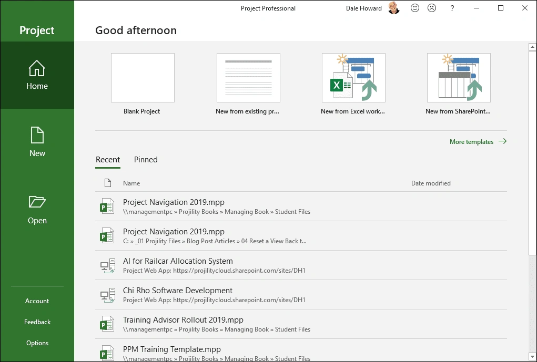Open the New page icon in sidebar
The image size is (537, 362).
pyautogui.click(x=37, y=136)
